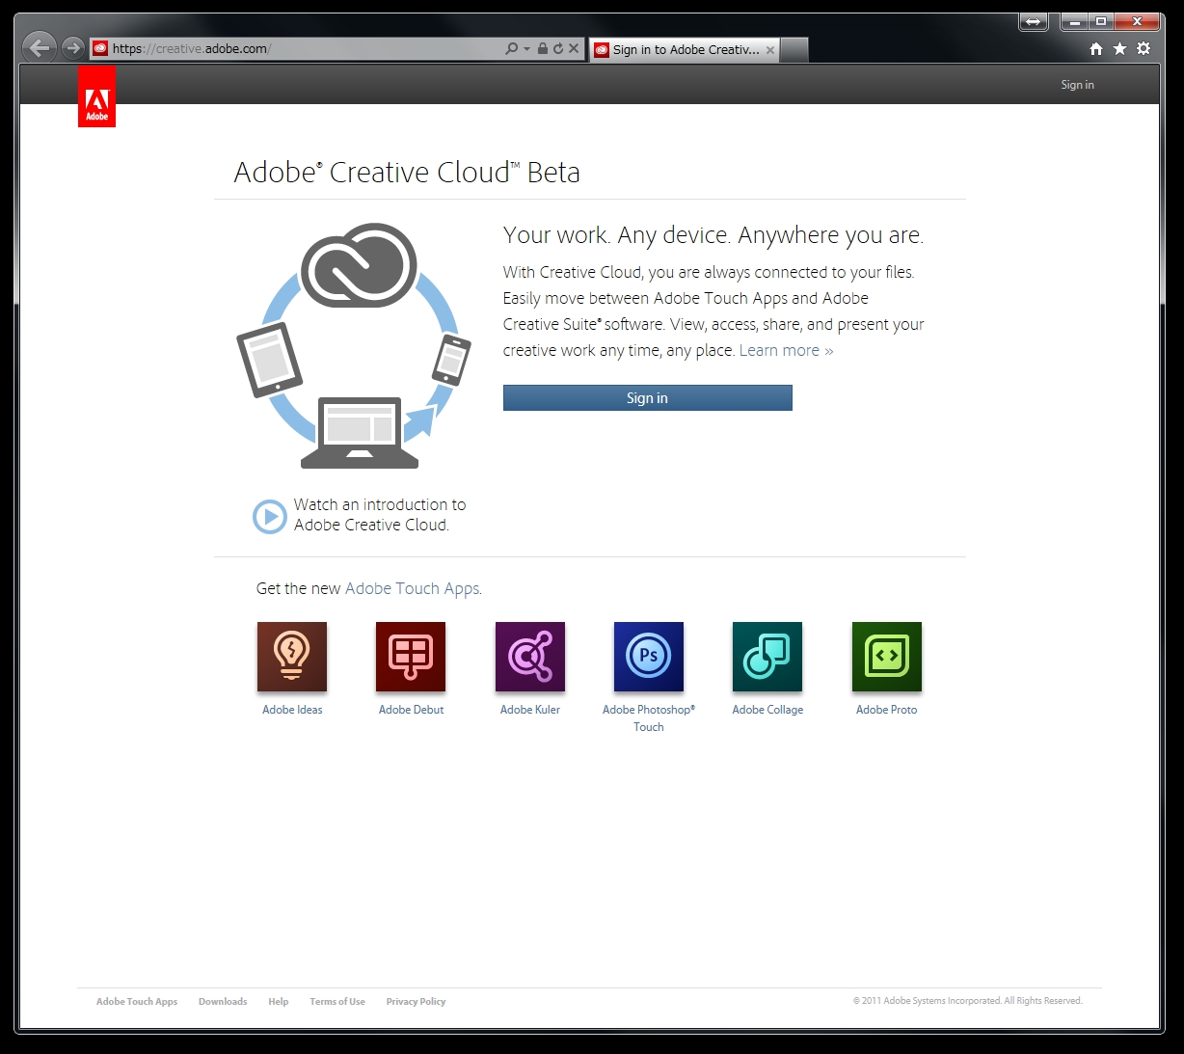1184x1054 pixels.
Task: Follow the Learn more link
Action: (x=785, y=350)
